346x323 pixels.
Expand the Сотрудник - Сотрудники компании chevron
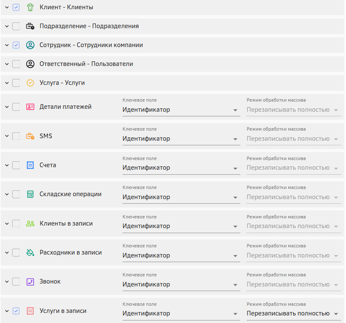click(x=7, y=45)
